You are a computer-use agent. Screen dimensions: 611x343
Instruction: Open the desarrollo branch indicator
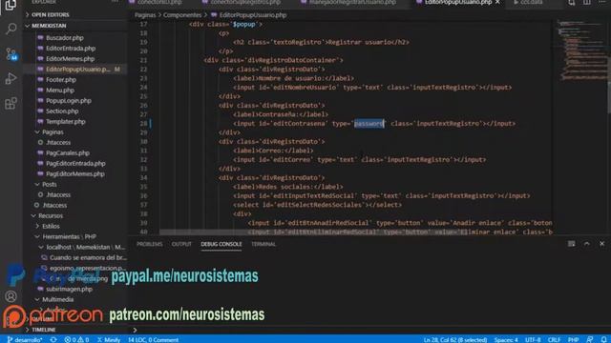pyautogui.click(x=25, y=339)
